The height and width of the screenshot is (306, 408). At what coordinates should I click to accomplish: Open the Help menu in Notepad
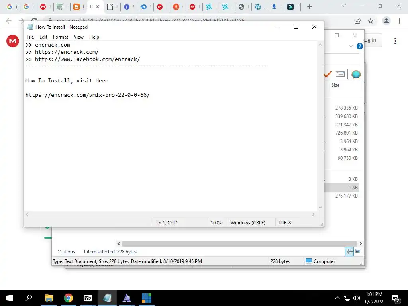click(94, 37)
